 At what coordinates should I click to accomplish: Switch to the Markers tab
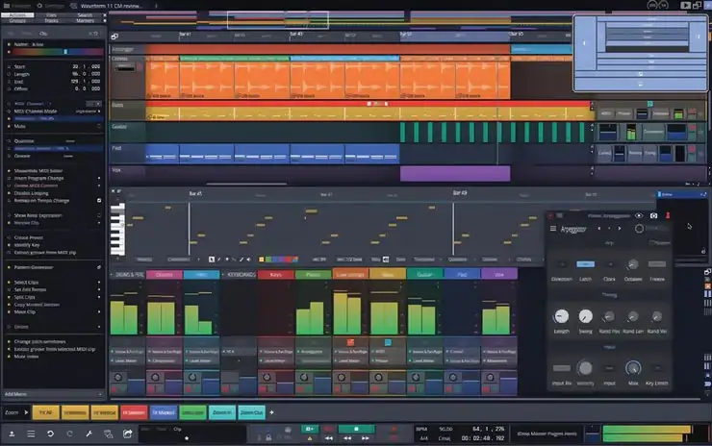click(85, 21)
